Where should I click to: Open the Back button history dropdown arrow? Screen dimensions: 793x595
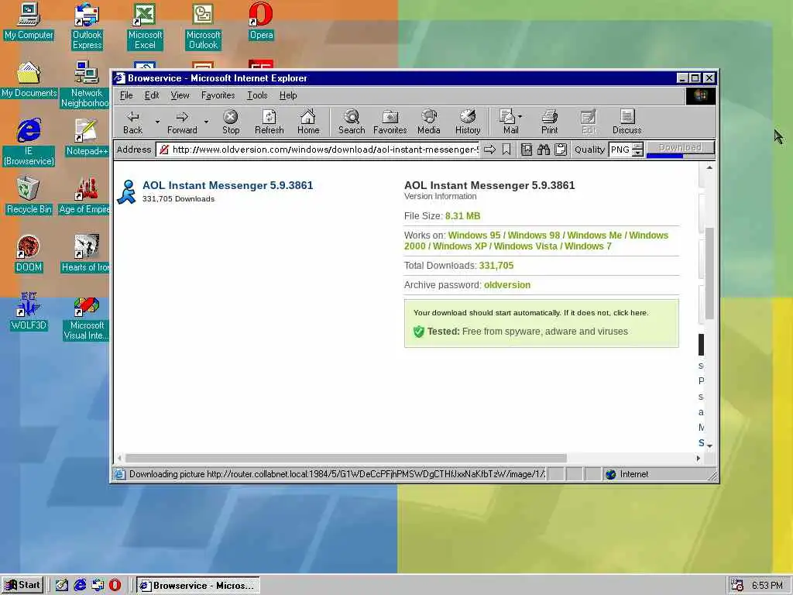point(157,122)
